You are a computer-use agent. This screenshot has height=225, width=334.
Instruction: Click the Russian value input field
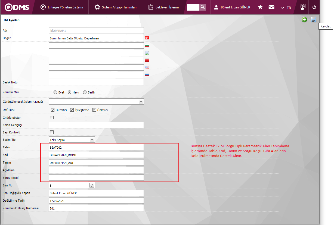click(x=96, y=75)
